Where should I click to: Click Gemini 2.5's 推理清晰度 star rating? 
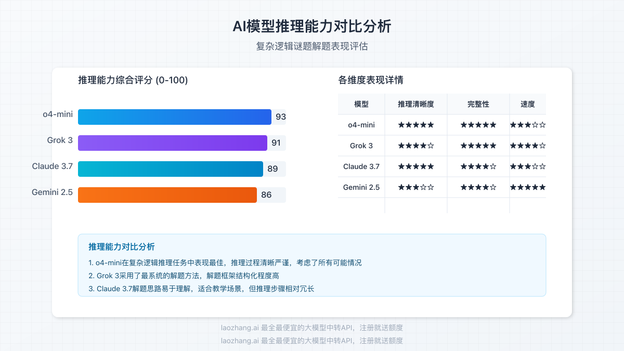416,187
